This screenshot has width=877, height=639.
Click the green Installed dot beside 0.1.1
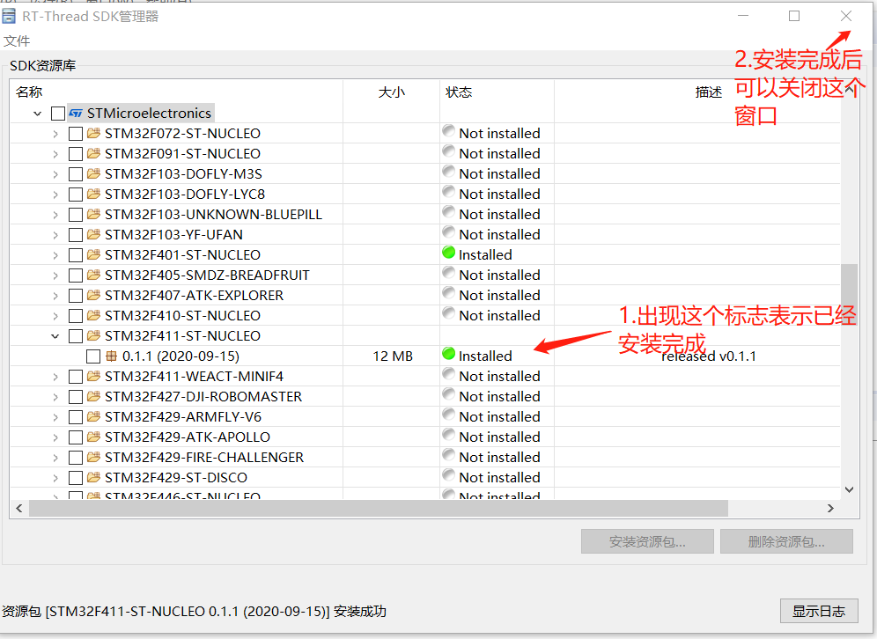pyautogui.click(x=448, y=356)
